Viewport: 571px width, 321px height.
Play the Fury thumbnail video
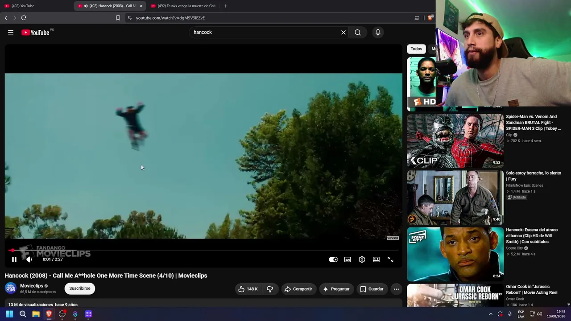(x=455, y=198)
